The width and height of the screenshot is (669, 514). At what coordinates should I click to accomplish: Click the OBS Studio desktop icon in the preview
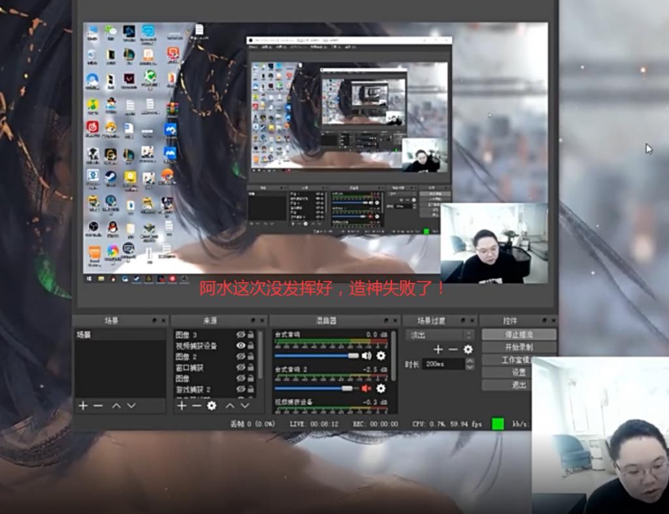(x=93, y=227)
